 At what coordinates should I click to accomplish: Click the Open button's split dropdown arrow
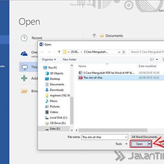tap(149, 144)
